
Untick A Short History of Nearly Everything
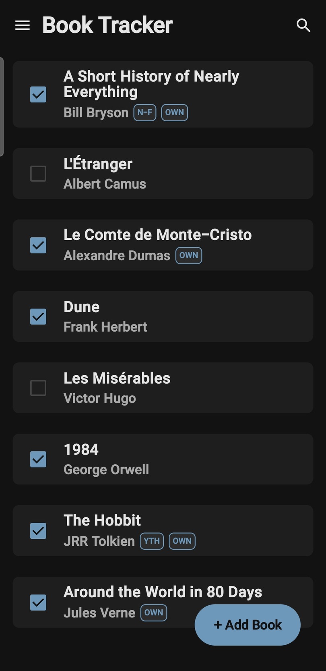pos(38,95)
